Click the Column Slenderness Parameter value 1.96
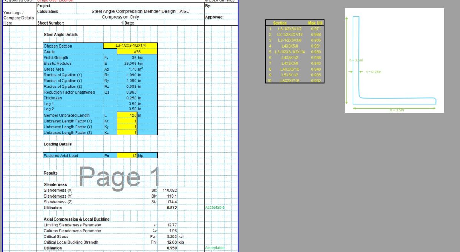 point(173,231)
